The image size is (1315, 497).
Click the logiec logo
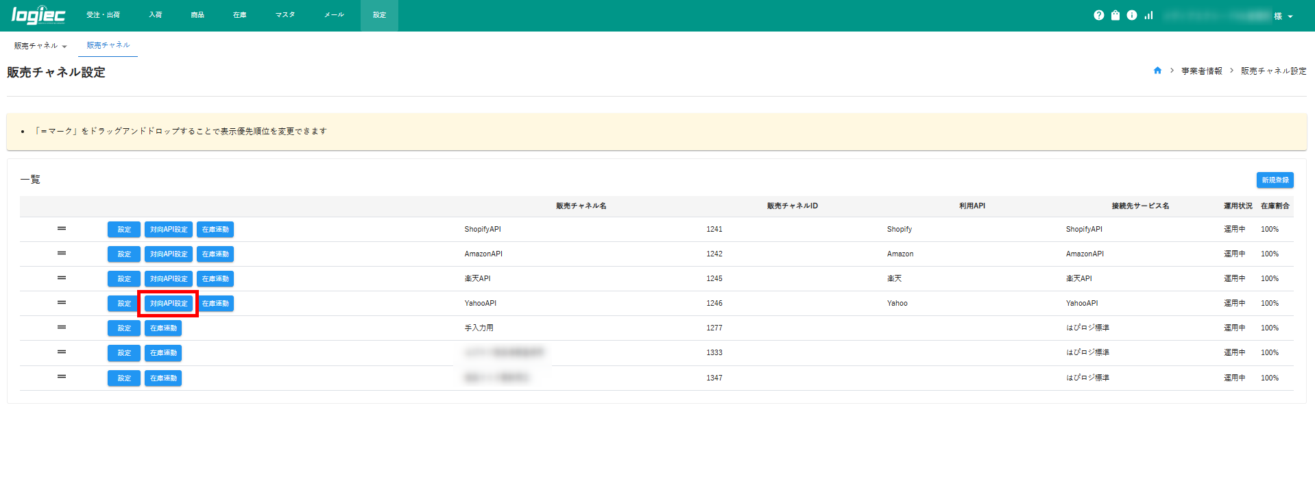38,15
